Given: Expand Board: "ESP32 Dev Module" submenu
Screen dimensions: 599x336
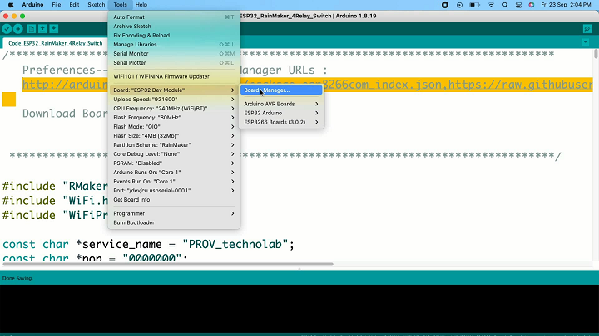Looking at the screenshot, I should 174,90.
